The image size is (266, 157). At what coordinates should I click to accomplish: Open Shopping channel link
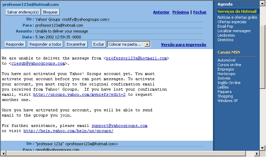tap(225, 96)
